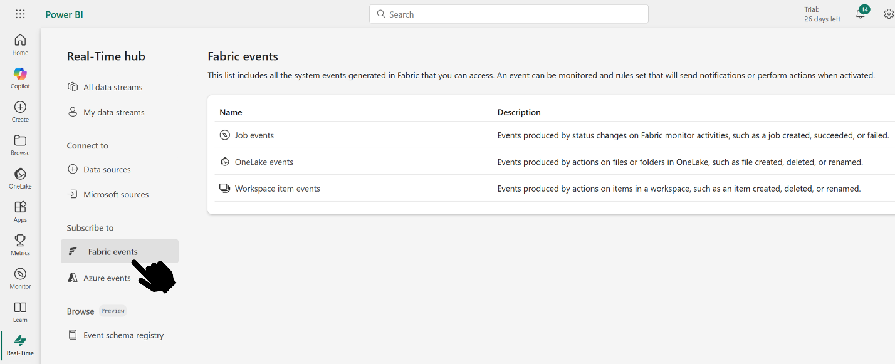
Task: Go to Home in left sidebar
Action: click(x=20, y=44)
